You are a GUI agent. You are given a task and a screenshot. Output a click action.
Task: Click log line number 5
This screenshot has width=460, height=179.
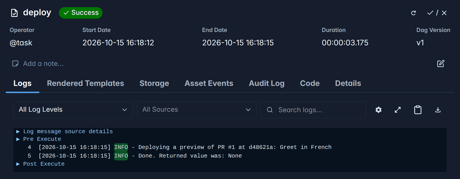29,156
